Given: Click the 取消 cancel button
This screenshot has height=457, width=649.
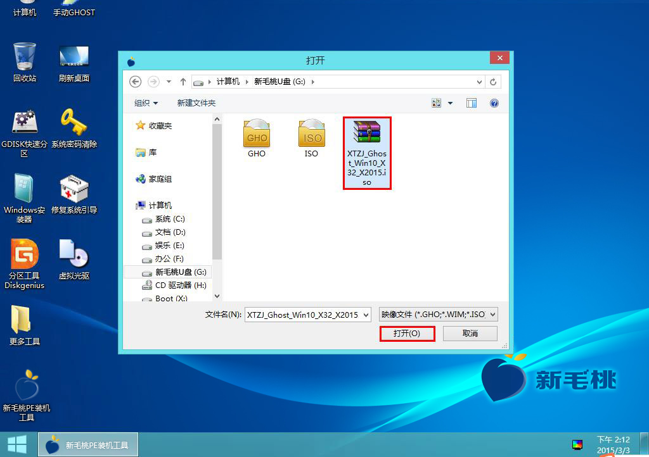Looking at the screenshot, I should (x=470, y=334).
